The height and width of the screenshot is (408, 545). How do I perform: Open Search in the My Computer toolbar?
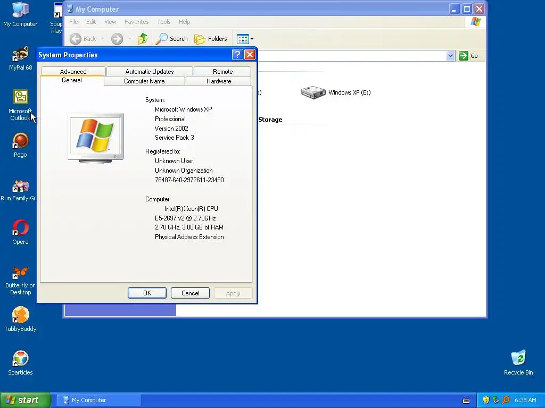point(171,39)
